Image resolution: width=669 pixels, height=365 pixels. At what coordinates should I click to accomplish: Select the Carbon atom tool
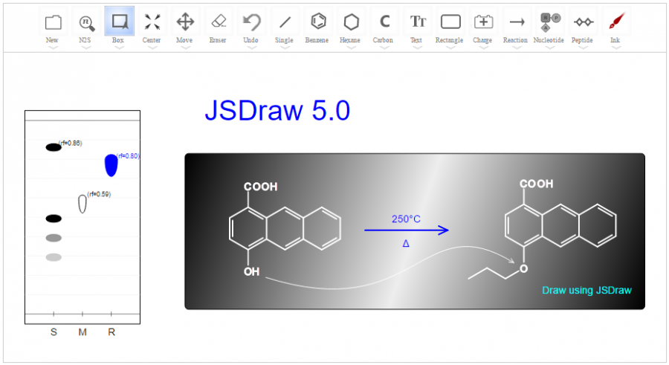coord(384,22)
